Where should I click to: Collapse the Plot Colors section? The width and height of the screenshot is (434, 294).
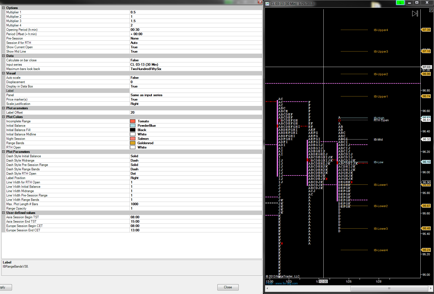pos(4,117)
